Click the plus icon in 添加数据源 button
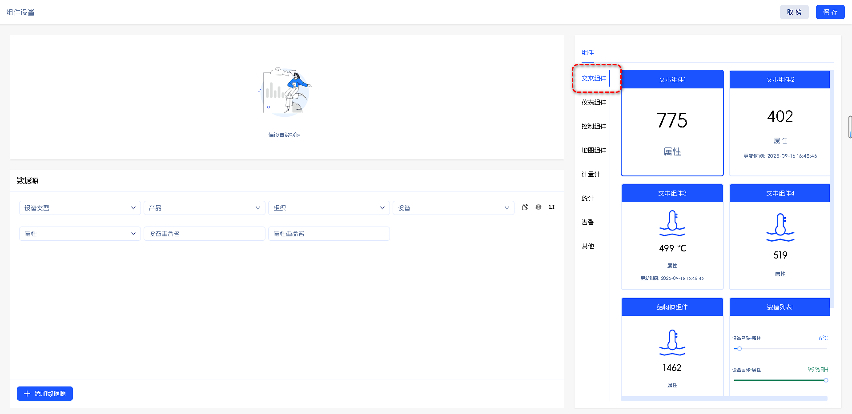The width and height of the screenshot is (852, 414). coord(27,394)
